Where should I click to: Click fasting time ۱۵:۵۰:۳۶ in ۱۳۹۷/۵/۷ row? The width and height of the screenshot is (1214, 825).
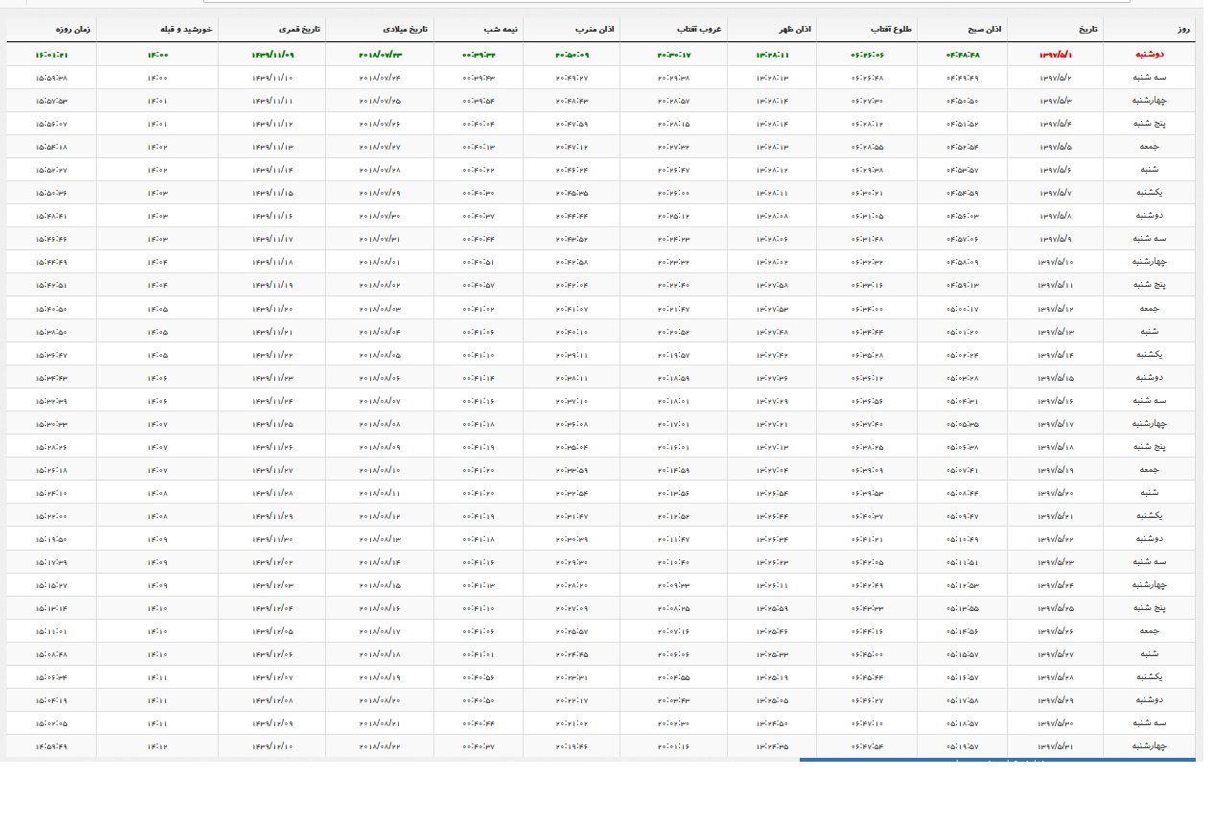click(x=51, y=193)
